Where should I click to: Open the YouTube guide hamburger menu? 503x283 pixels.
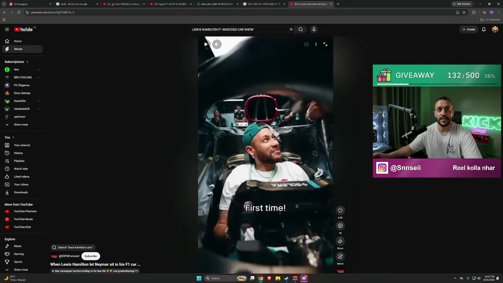click(7, 29)
